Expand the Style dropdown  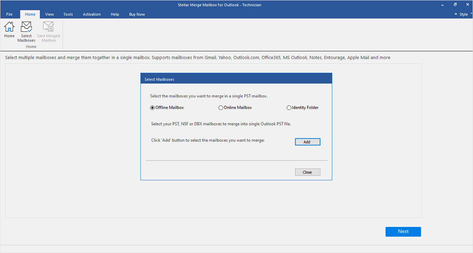click(466, 14)
